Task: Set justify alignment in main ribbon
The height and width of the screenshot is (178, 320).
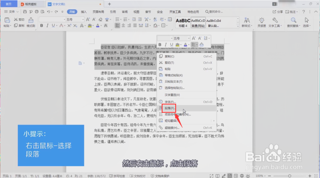Action: tap(135, 26)
